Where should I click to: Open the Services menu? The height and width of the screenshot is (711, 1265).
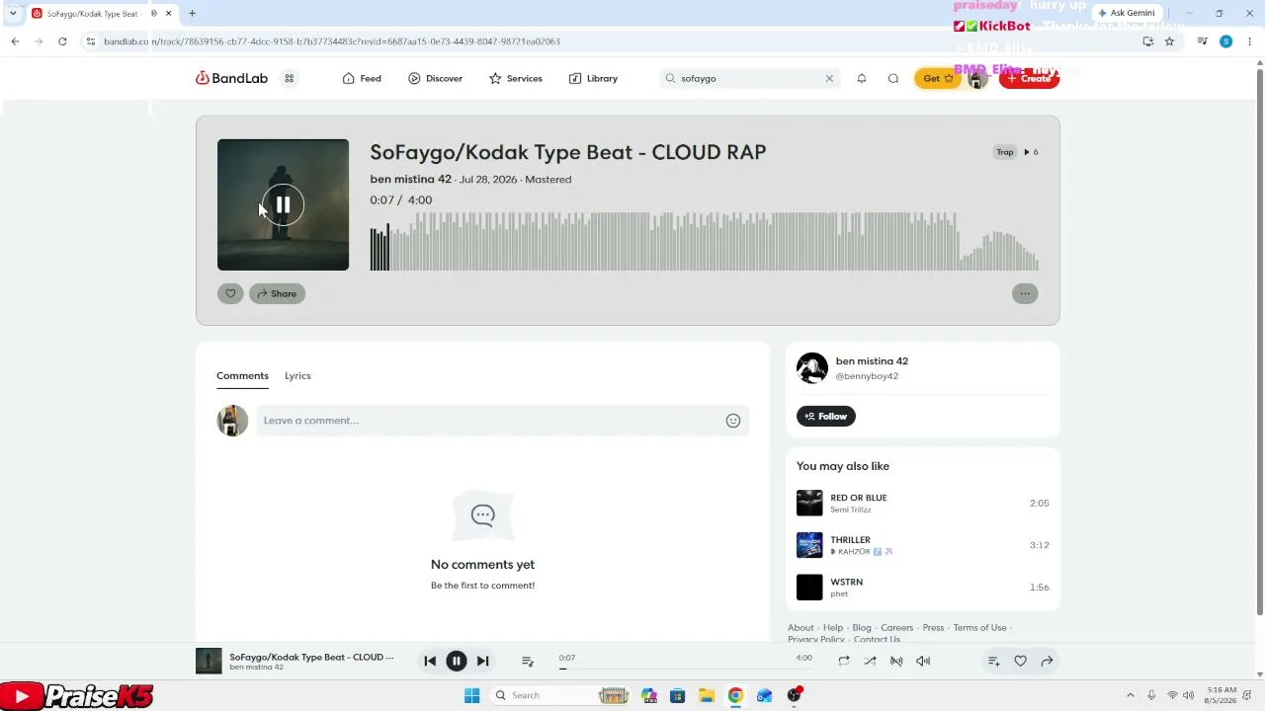click(516, 78)
